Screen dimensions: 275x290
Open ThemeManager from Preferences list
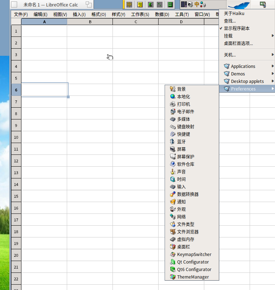pos(192,277)
